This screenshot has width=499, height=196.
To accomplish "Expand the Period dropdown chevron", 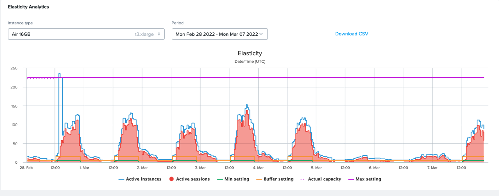I will point(261,34).
